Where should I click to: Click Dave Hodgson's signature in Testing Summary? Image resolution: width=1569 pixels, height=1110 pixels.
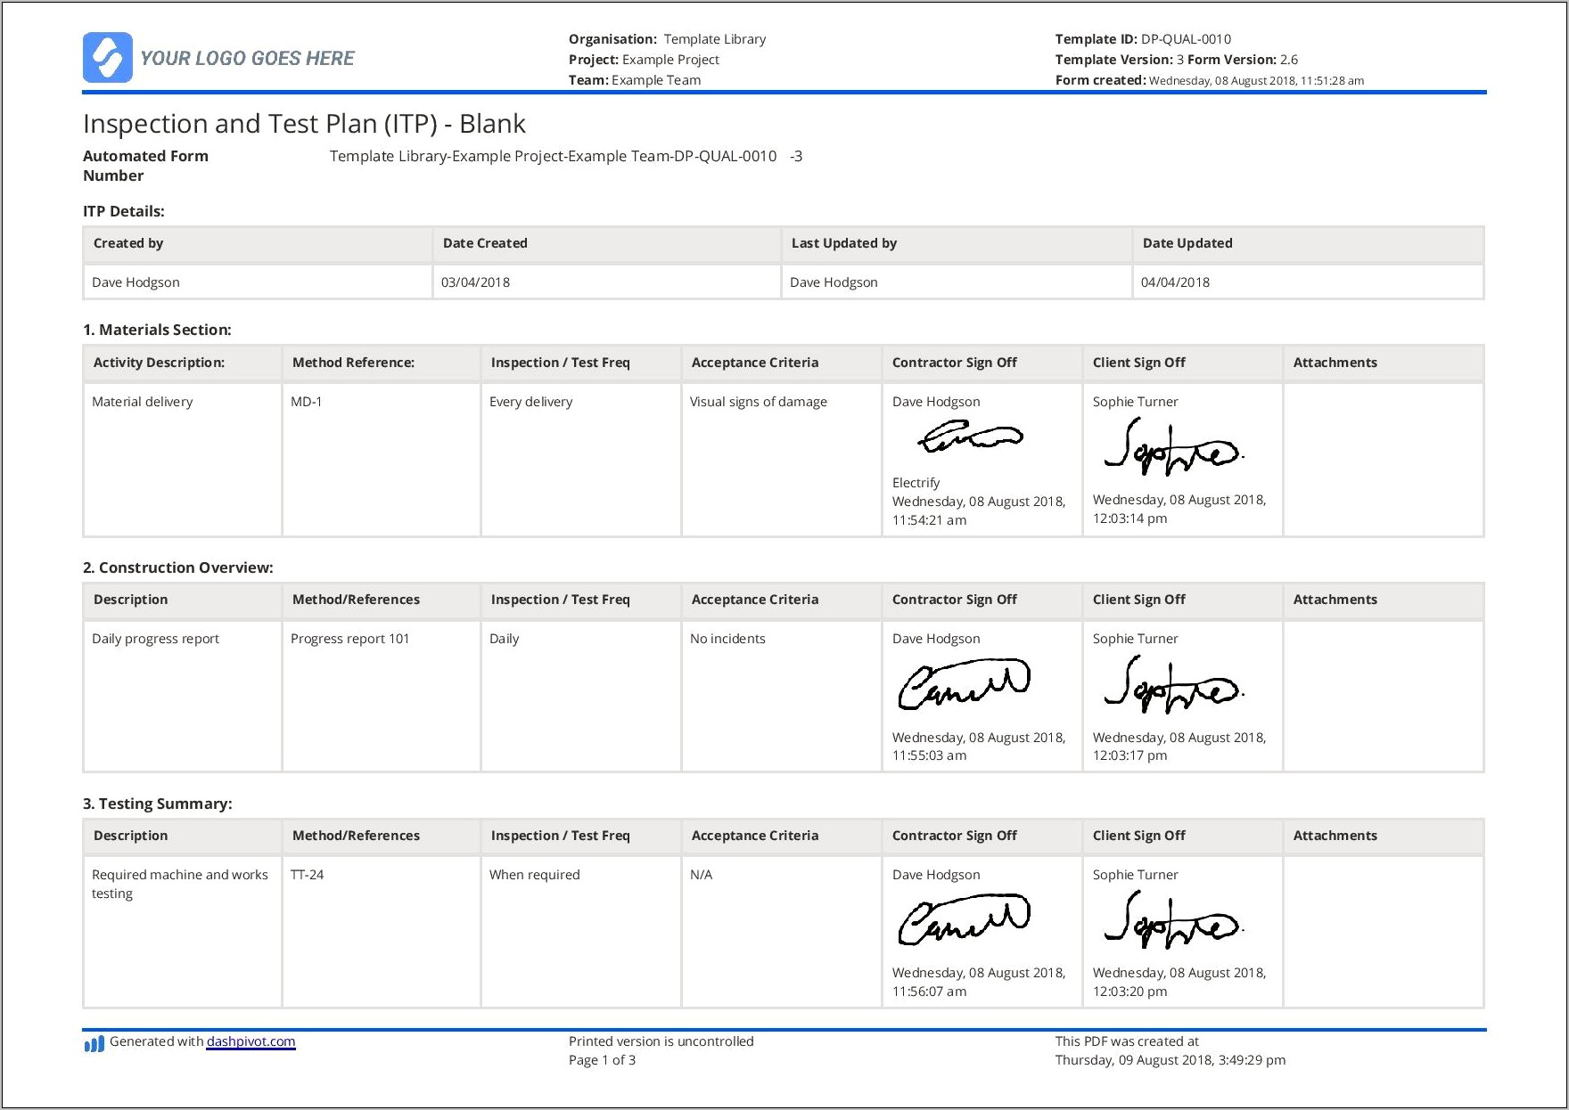click(x=964, y=920)
